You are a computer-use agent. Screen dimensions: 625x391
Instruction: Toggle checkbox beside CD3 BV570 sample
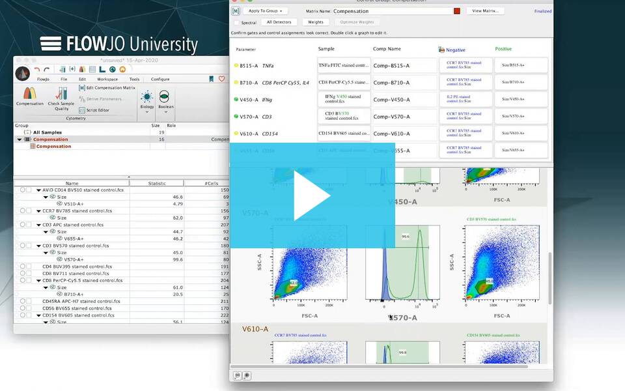[x=29, y=246]
